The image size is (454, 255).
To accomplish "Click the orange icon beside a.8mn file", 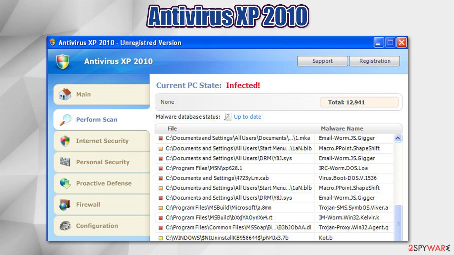I will 161,208.
